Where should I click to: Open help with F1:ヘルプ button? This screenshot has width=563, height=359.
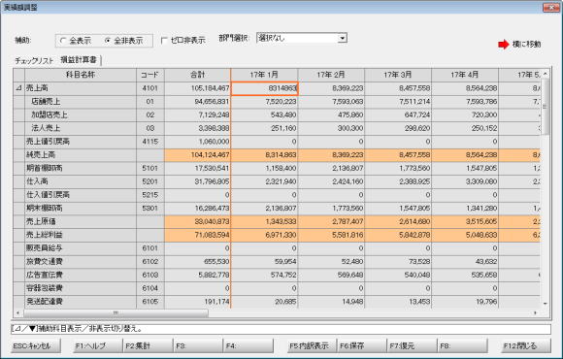pos(98,346)
